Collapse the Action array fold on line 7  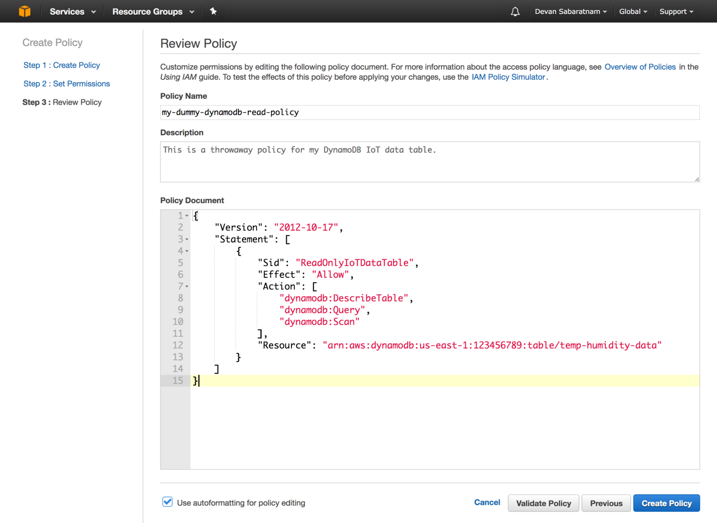click(x=187, y=286)
